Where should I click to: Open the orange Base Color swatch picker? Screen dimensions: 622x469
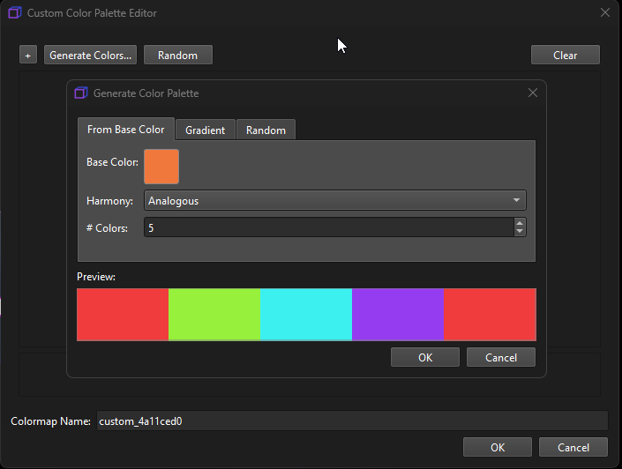tap(161, 167)
